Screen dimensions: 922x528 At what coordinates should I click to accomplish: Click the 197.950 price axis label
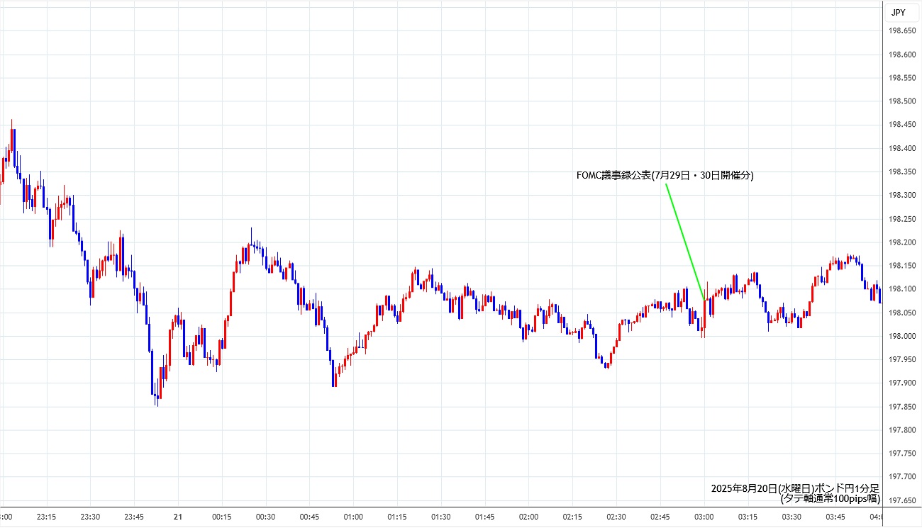(903, 359)
